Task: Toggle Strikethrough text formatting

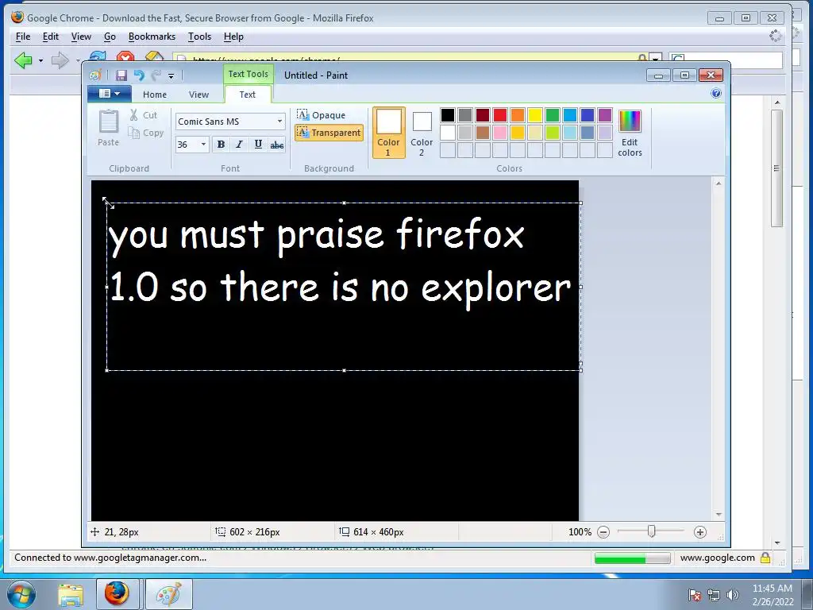Action: [x=277, y=145]
